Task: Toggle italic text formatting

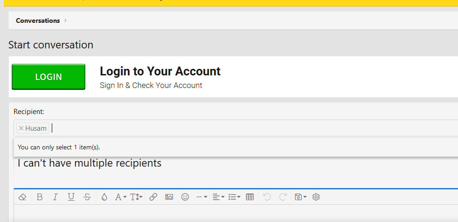Action: 55,197
